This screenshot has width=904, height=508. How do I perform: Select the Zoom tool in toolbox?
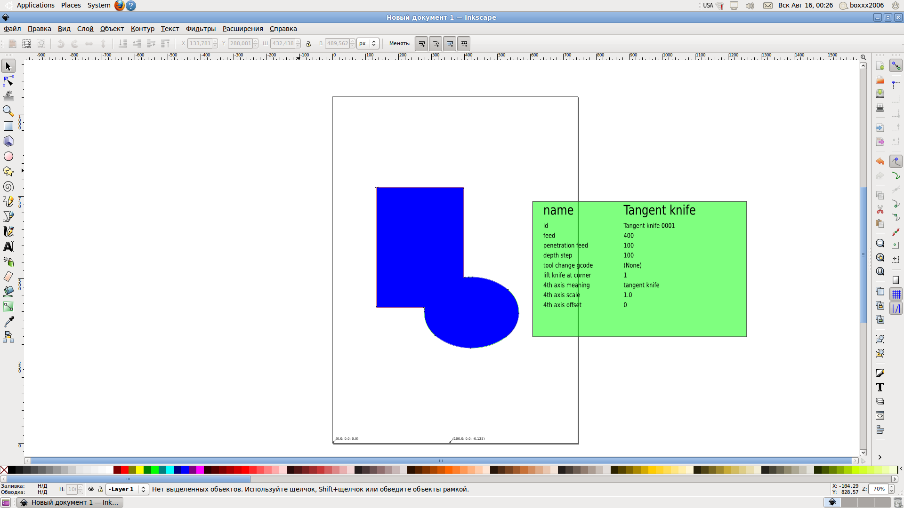pos(8,111)
